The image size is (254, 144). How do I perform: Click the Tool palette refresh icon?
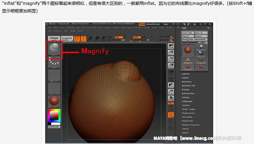(209, 28)
